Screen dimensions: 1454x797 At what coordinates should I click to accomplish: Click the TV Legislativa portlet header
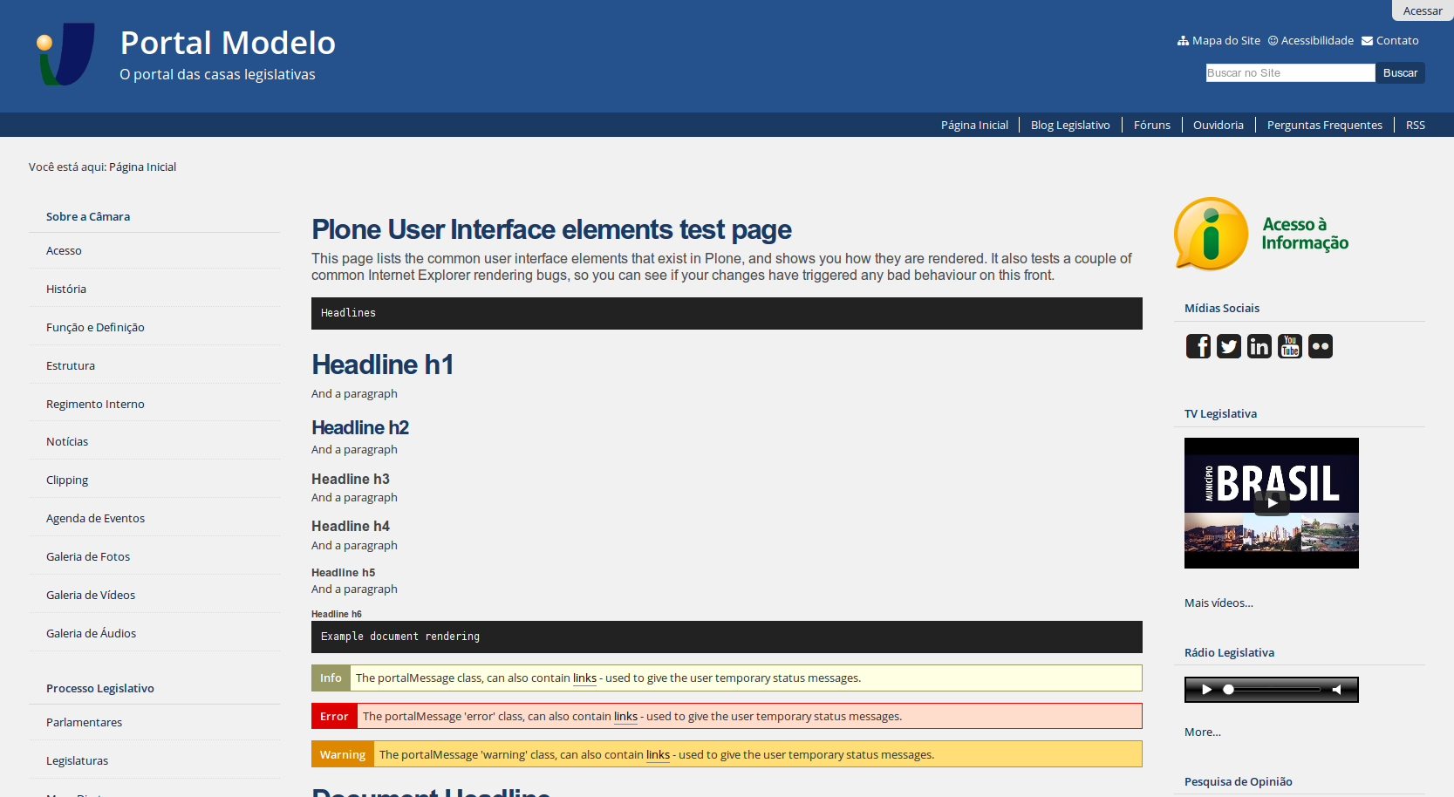[1220, 413]
